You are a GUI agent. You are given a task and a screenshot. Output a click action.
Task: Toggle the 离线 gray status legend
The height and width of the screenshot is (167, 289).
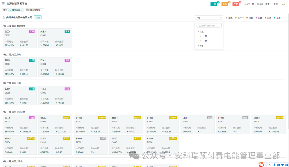click(229, 18)
